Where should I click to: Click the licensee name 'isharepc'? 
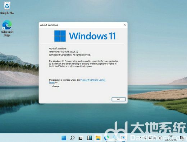pyautogui.click(x=56, y=86)
